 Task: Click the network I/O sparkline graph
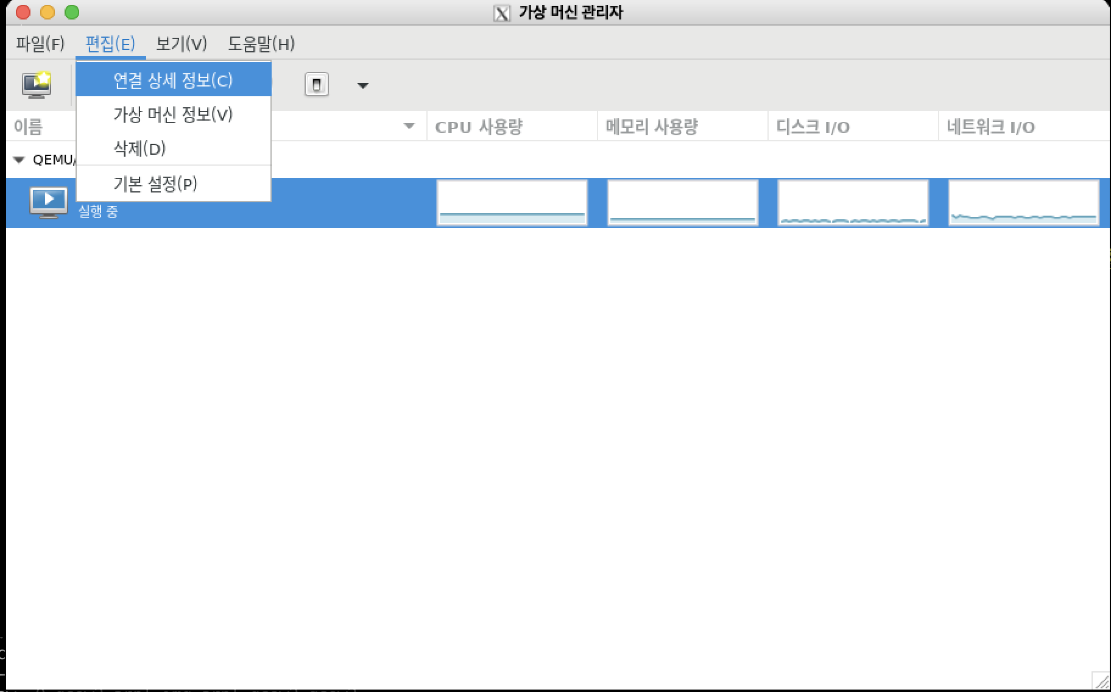click(x=1023, y=202)
